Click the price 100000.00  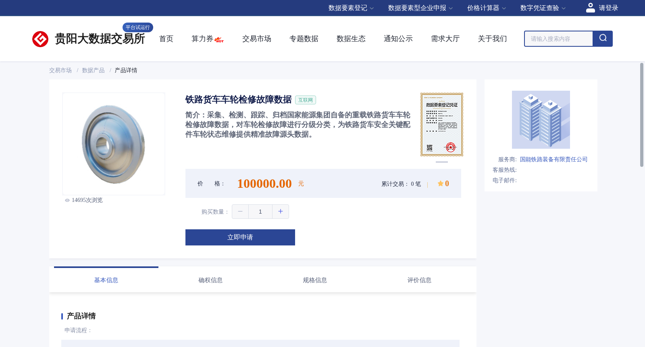(264, 184)
